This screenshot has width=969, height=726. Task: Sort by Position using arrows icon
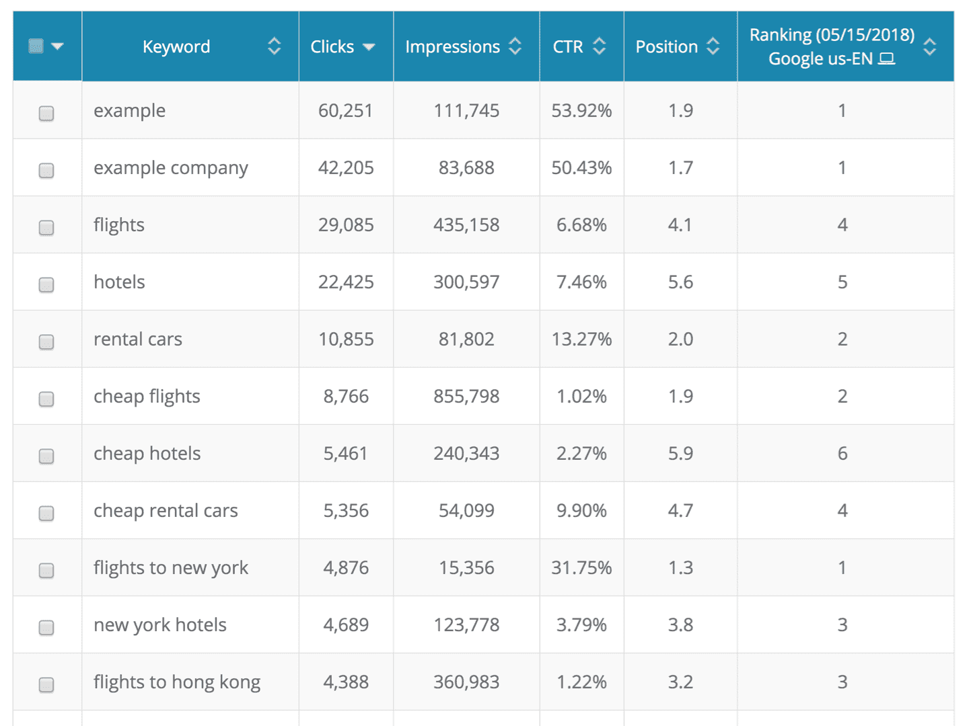click(713, 46)
